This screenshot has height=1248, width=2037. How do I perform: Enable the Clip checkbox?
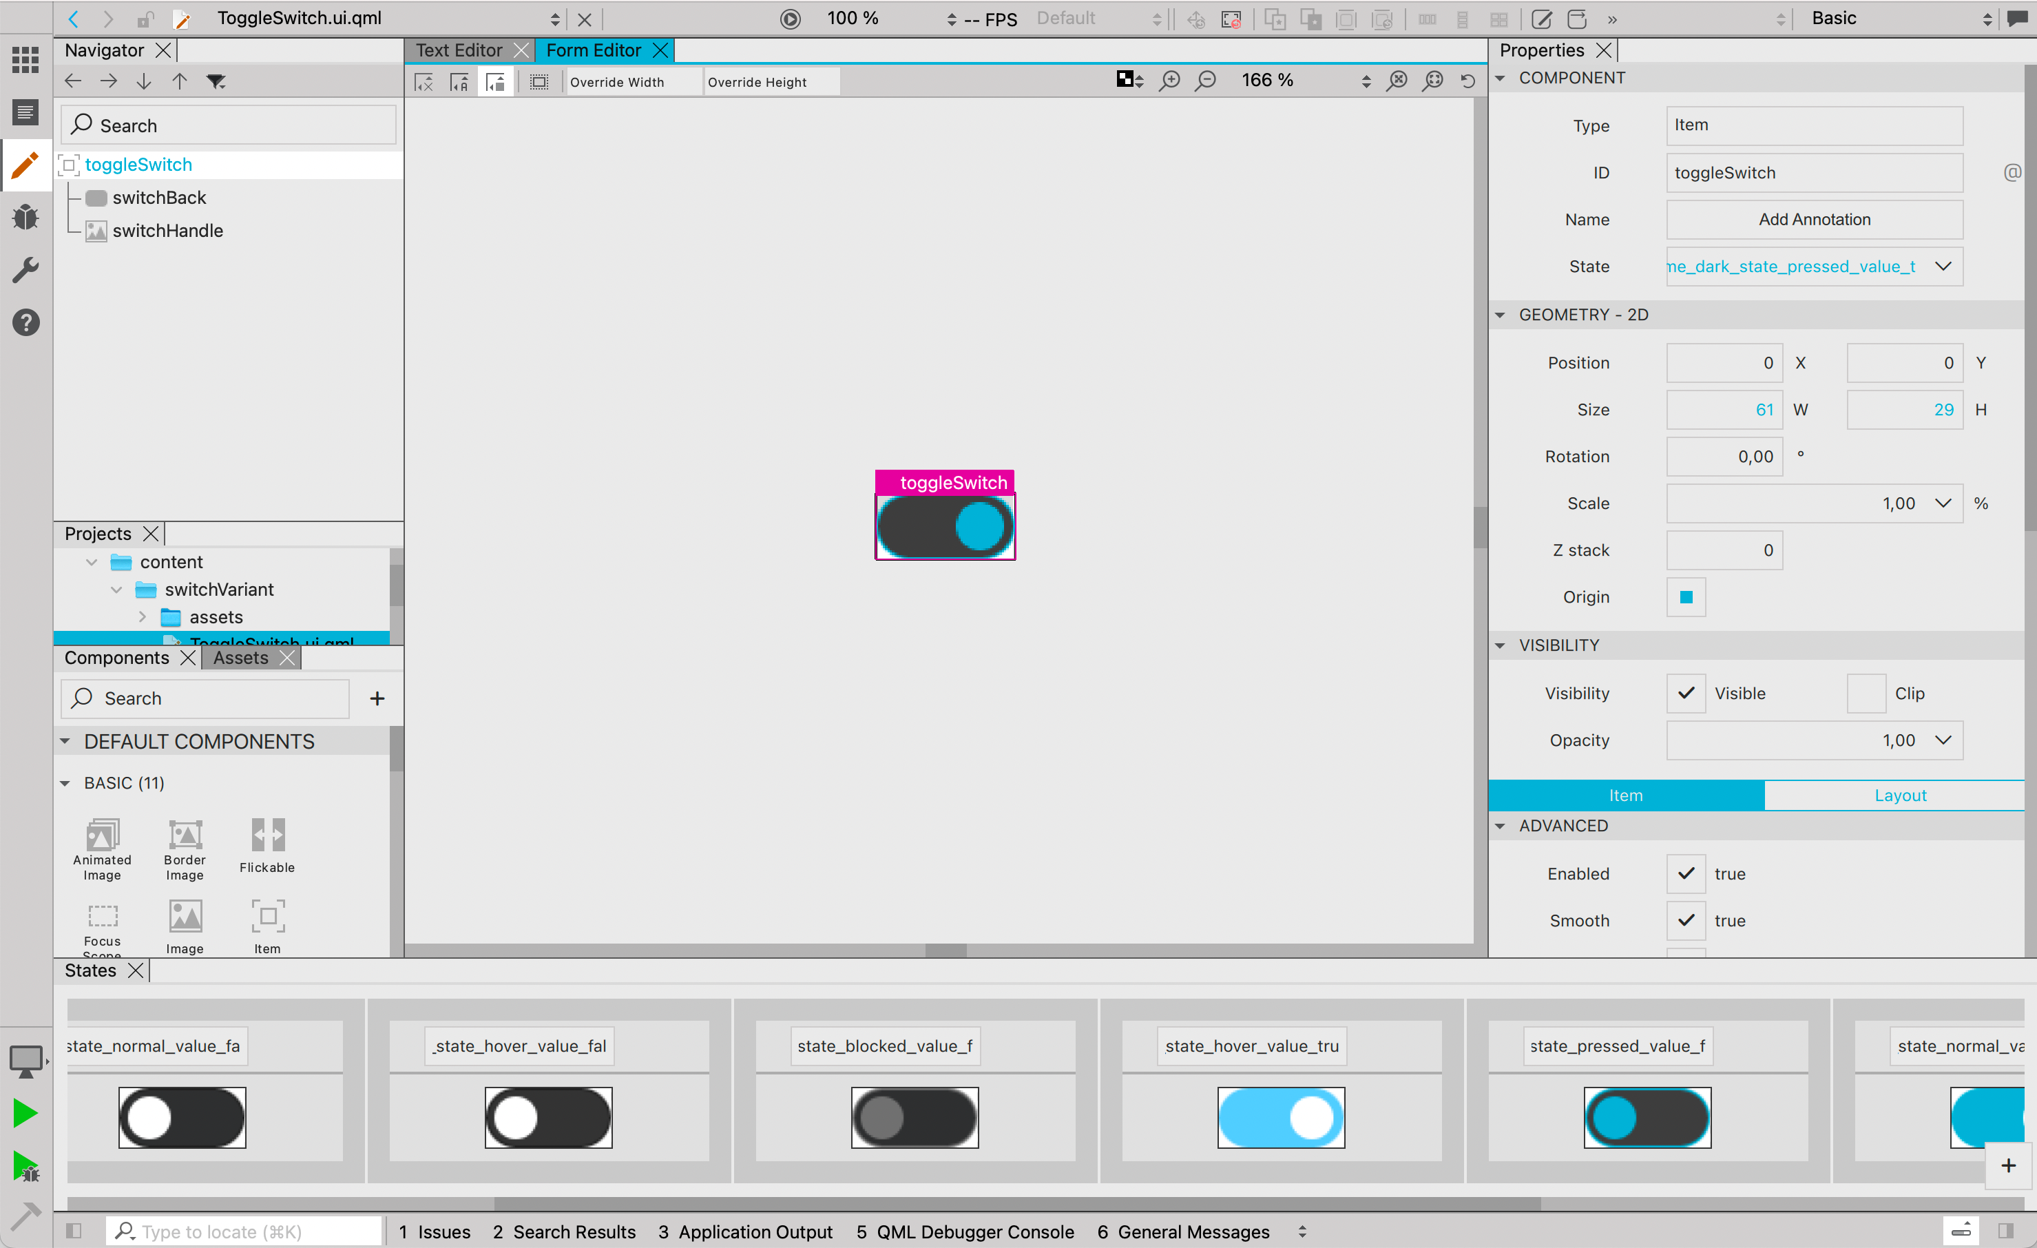tap(1866, 693)
